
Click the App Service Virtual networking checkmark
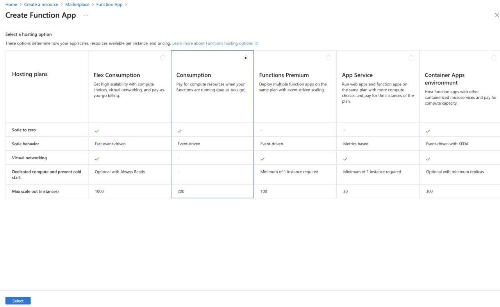tap(345, 159)
